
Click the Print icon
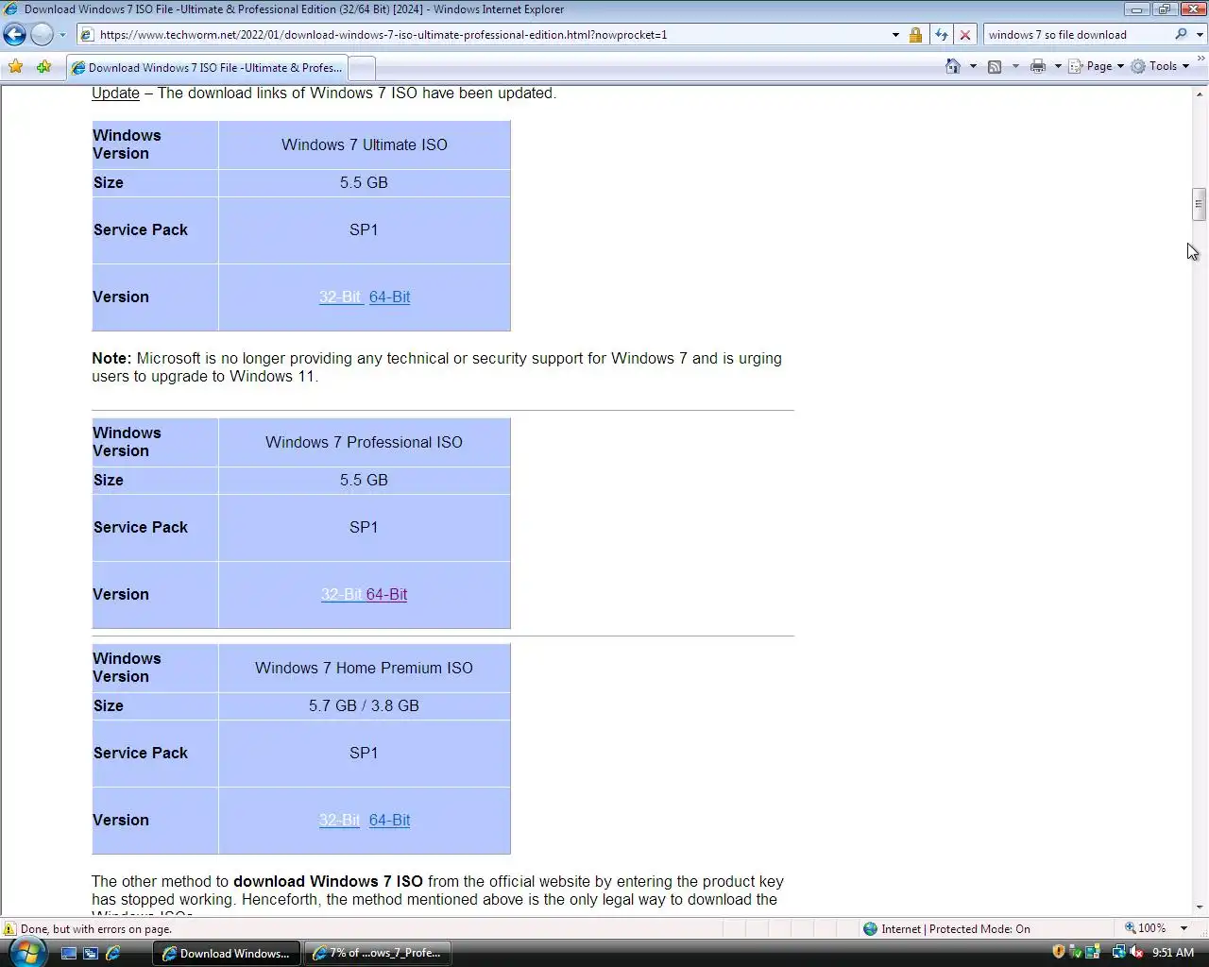(x=1038, y=66)
